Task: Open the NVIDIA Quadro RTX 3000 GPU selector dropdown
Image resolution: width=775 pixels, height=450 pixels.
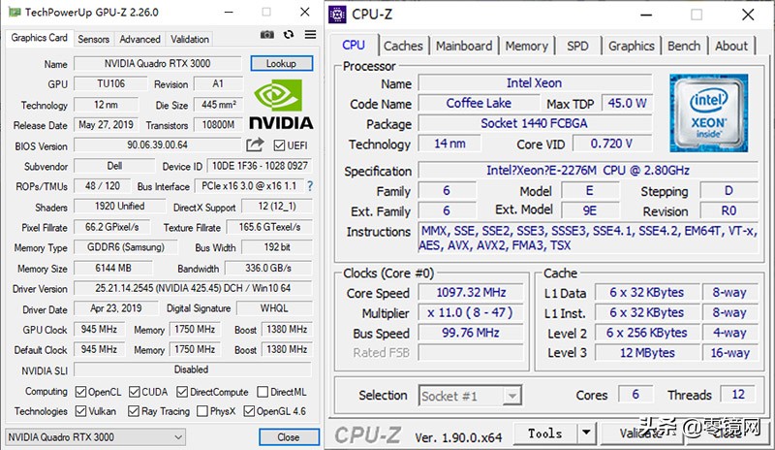Action: 95,437
